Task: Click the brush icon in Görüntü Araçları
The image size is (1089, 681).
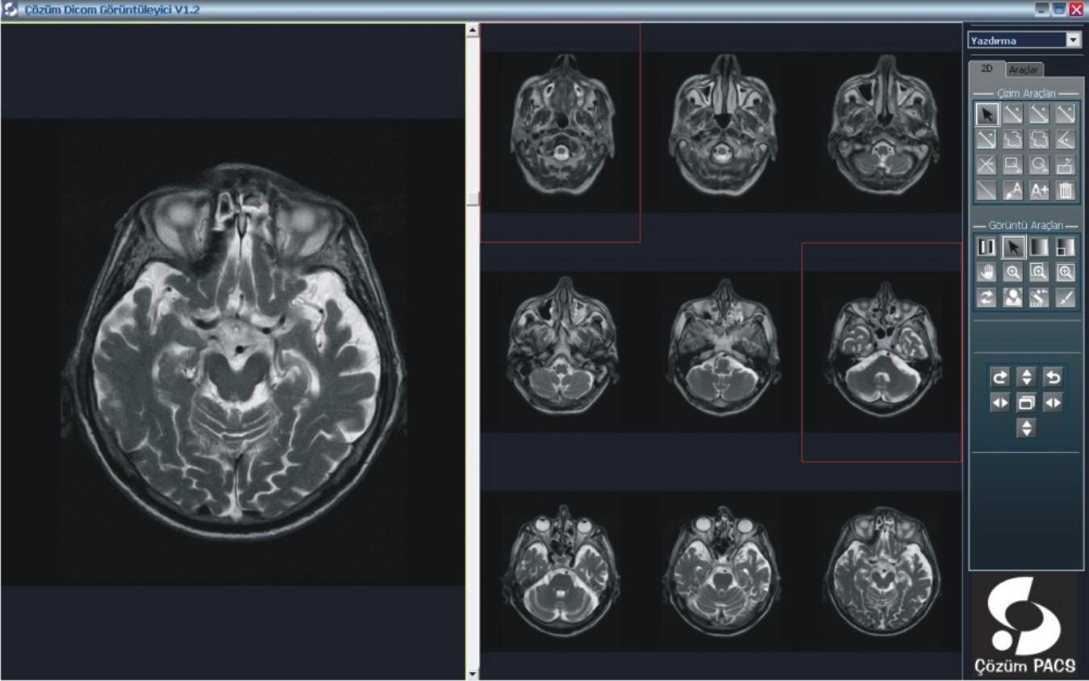Action: [1065, 298]
